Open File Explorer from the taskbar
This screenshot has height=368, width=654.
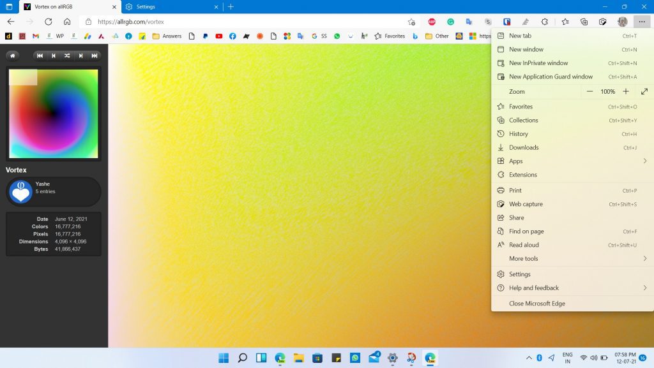298,358
